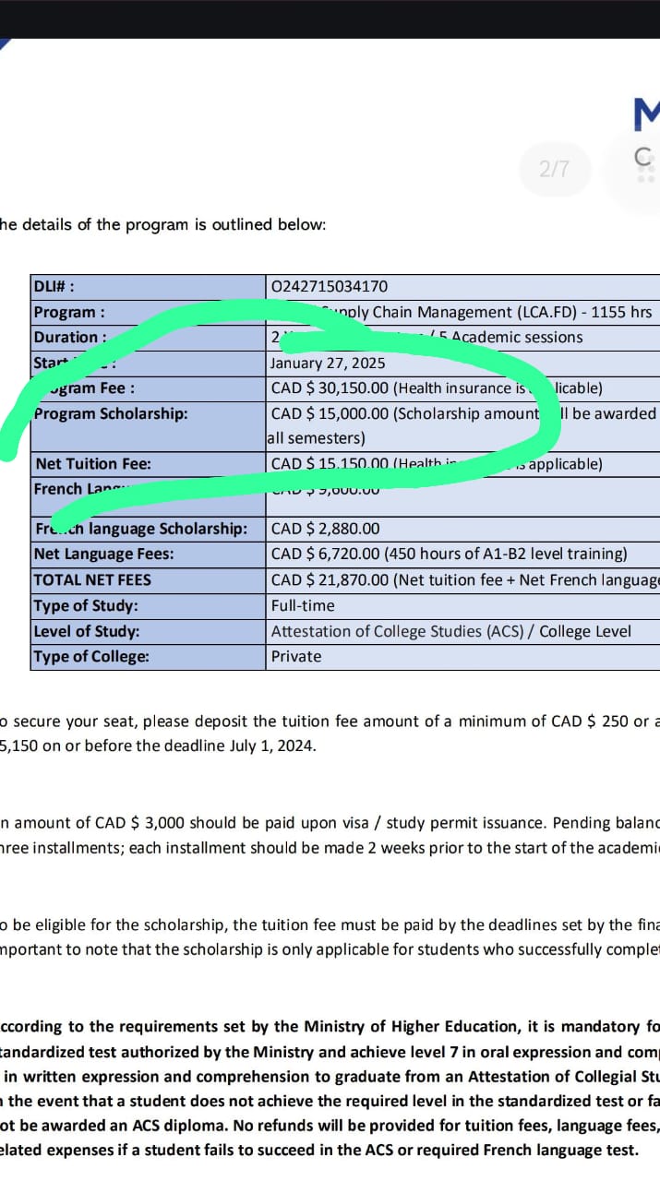Click the 'Type of Study:' label
The height and width of the screenshot is (1181, 660).
tap(86, 605)
